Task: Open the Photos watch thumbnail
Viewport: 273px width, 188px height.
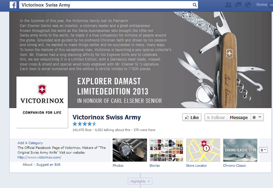Action: tap(130, 150)
